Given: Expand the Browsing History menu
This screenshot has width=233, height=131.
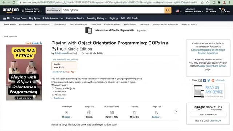Looking at the screenshot, I should tap(96, 18).
